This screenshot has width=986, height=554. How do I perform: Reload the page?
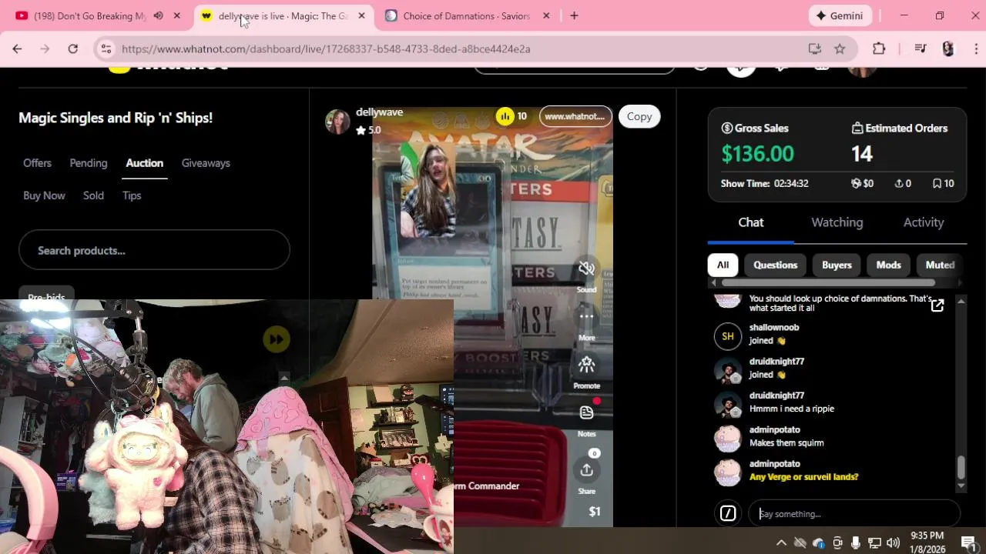[x=72, y=48]
